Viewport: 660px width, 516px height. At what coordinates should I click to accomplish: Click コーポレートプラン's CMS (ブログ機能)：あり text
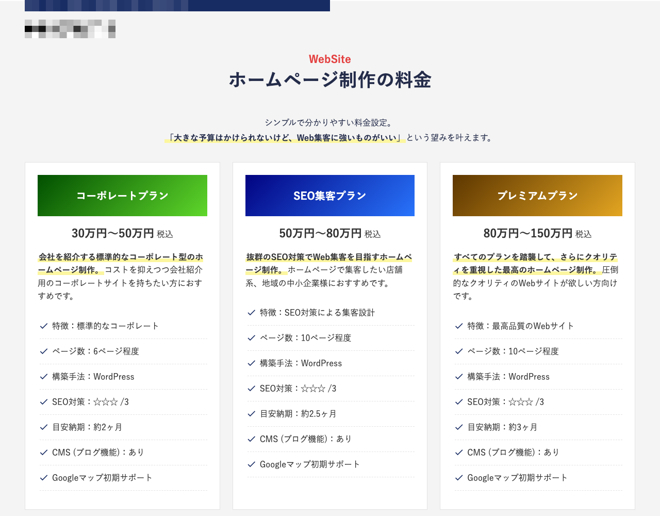(98, 453)
